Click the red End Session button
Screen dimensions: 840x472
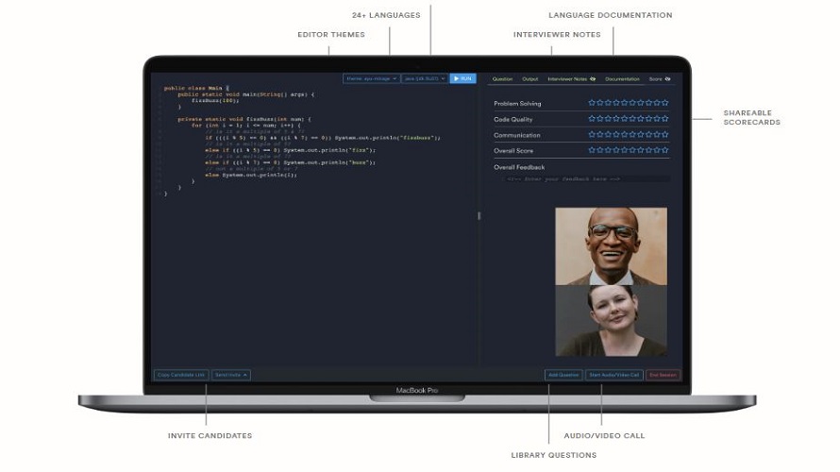663,375
